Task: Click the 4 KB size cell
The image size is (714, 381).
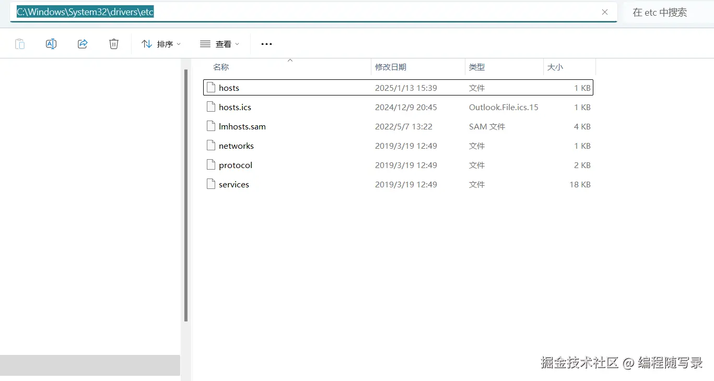Action: coord(582,126)
